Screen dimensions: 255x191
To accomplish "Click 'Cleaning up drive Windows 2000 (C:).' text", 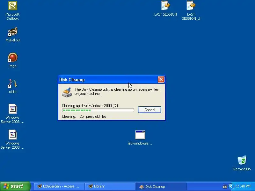I will [90, 106].
